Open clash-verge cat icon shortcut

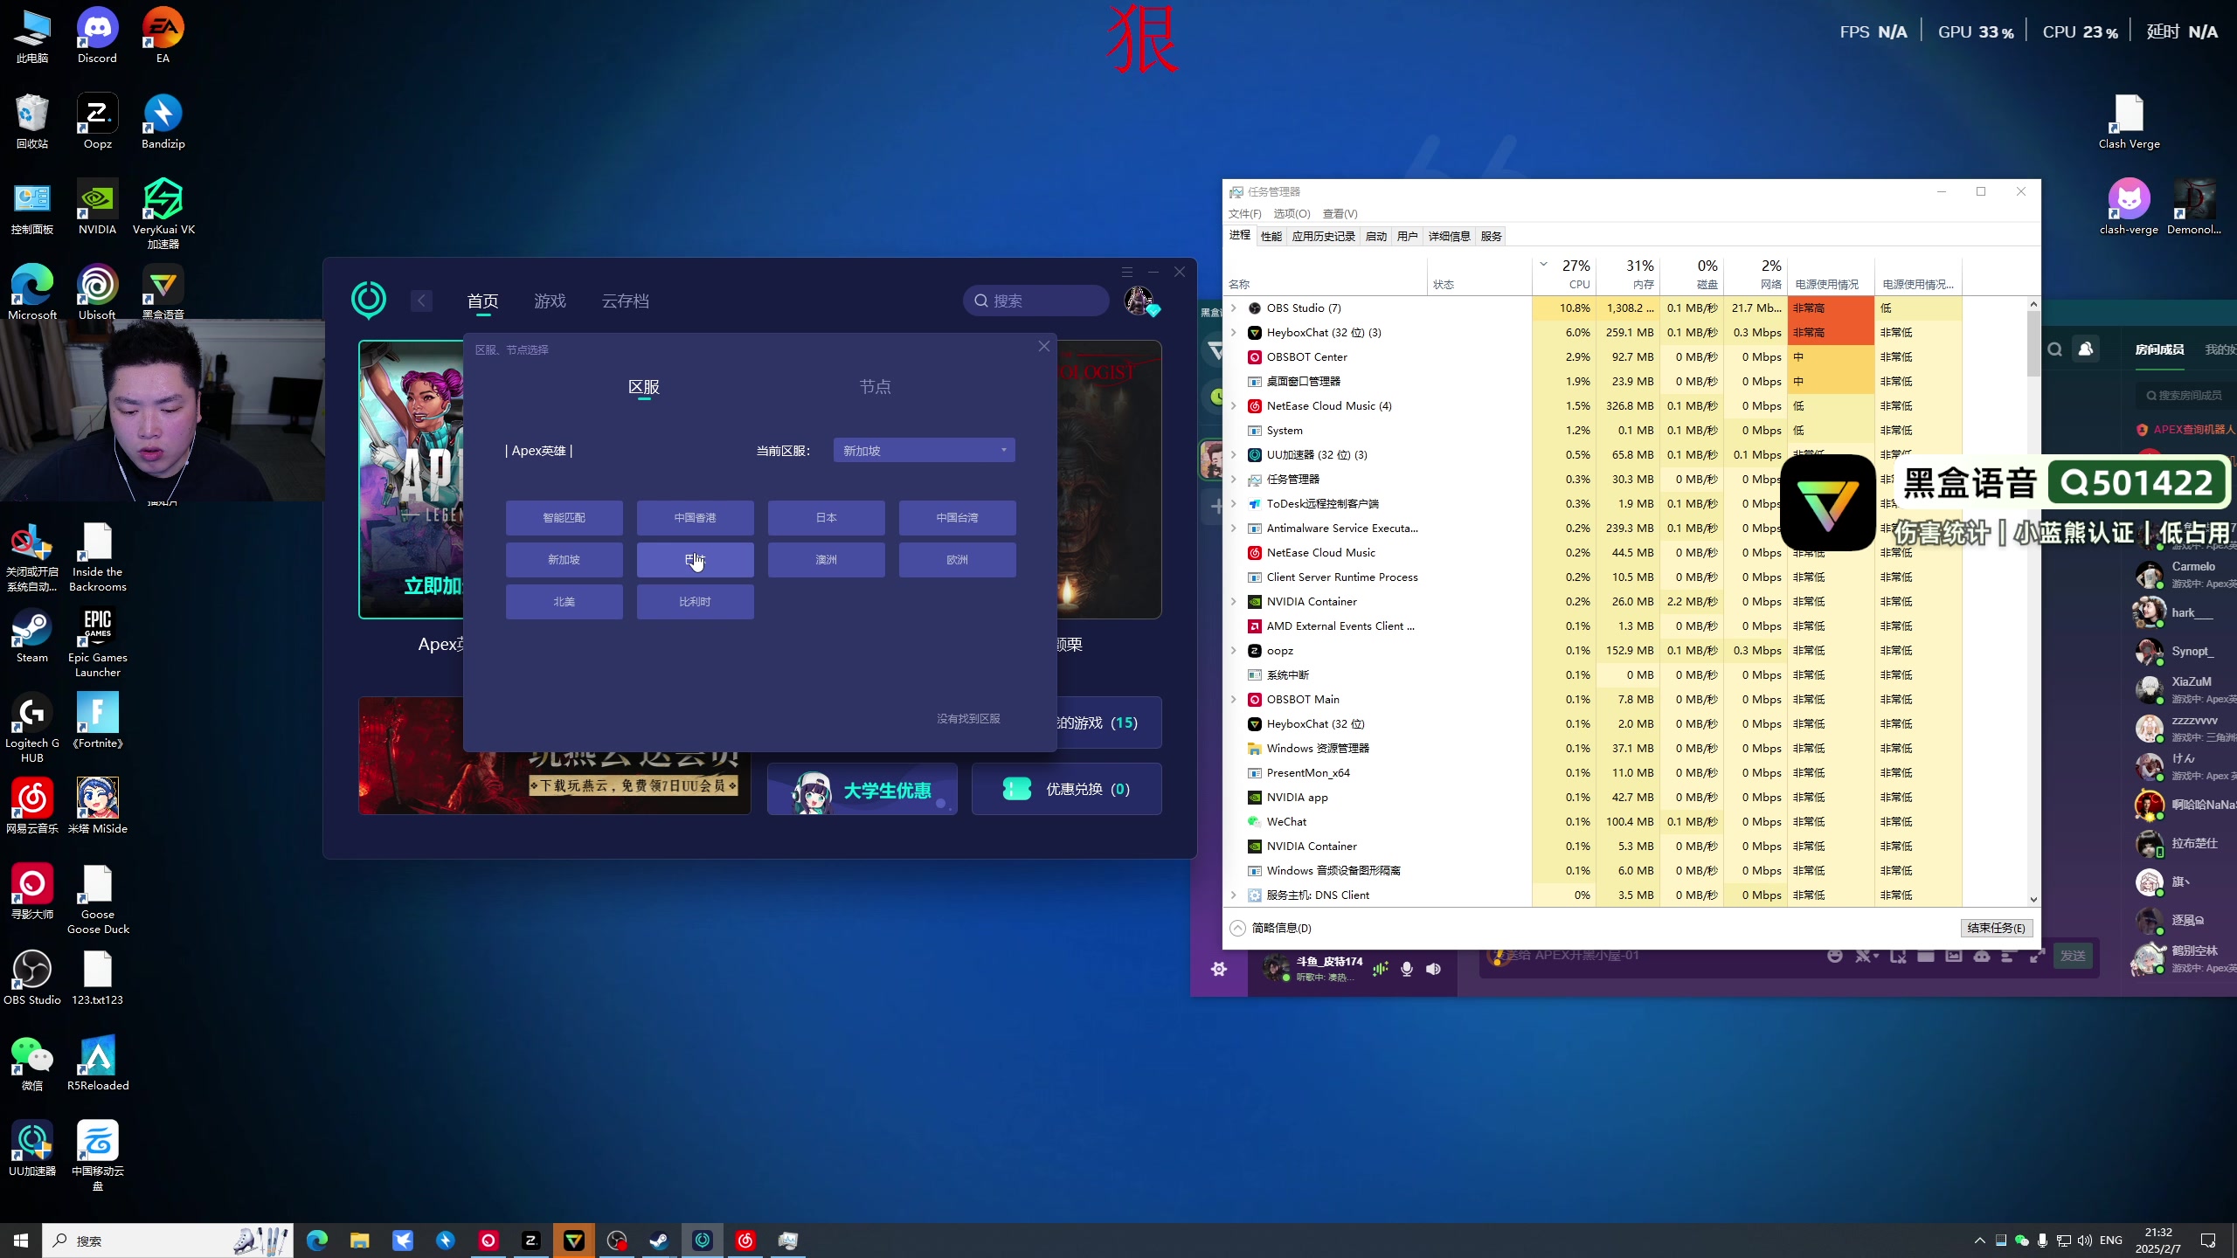point(2129,206)
